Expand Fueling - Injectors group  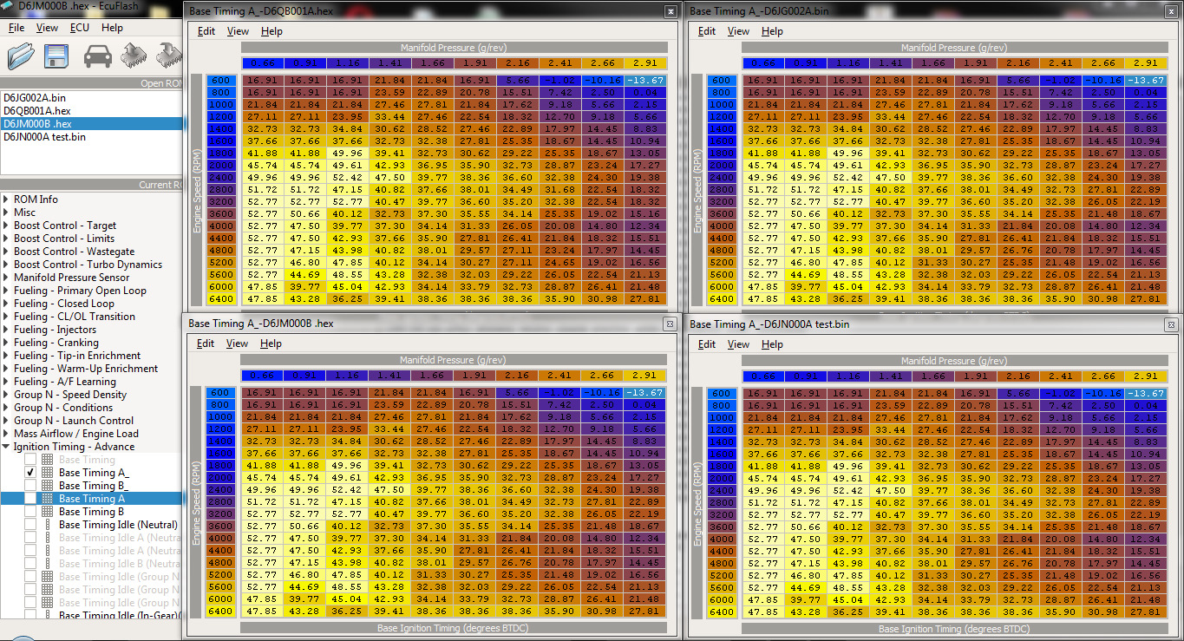click(x=7, y=330)
